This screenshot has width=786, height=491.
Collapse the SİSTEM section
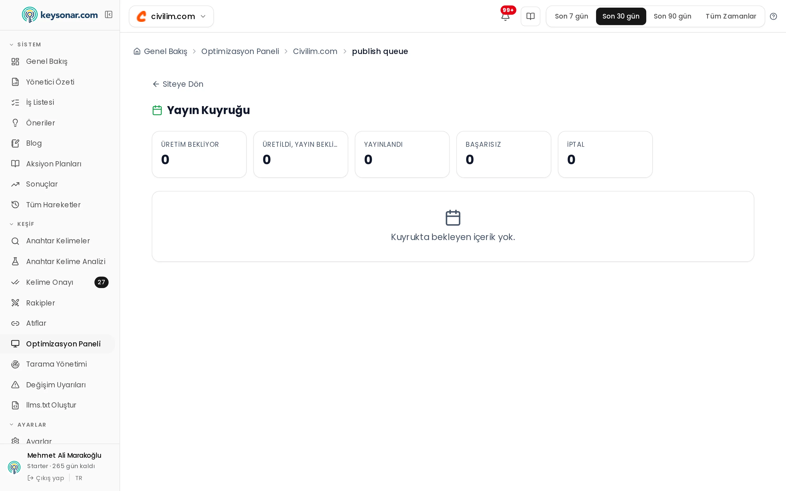[x=25, y=44]
